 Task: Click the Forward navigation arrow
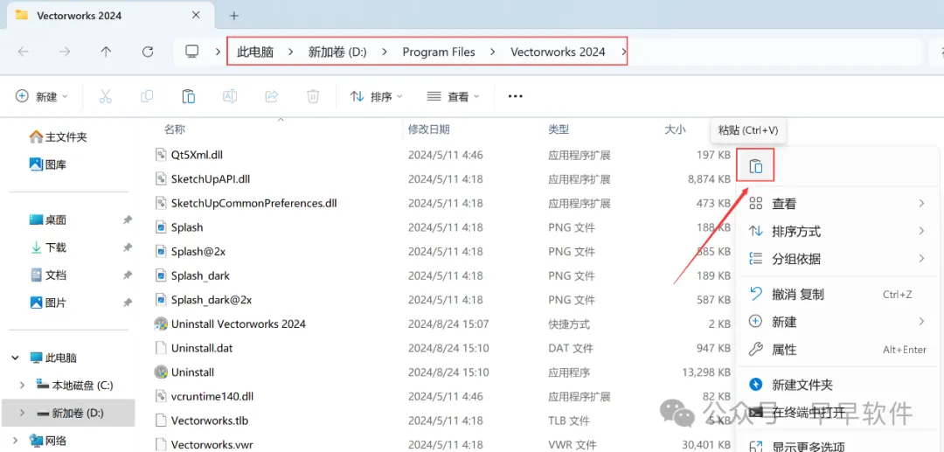click(65, 52)
